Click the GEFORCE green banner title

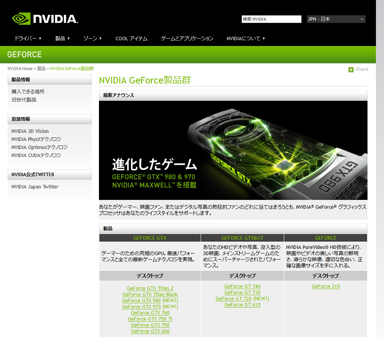point(25,54)
